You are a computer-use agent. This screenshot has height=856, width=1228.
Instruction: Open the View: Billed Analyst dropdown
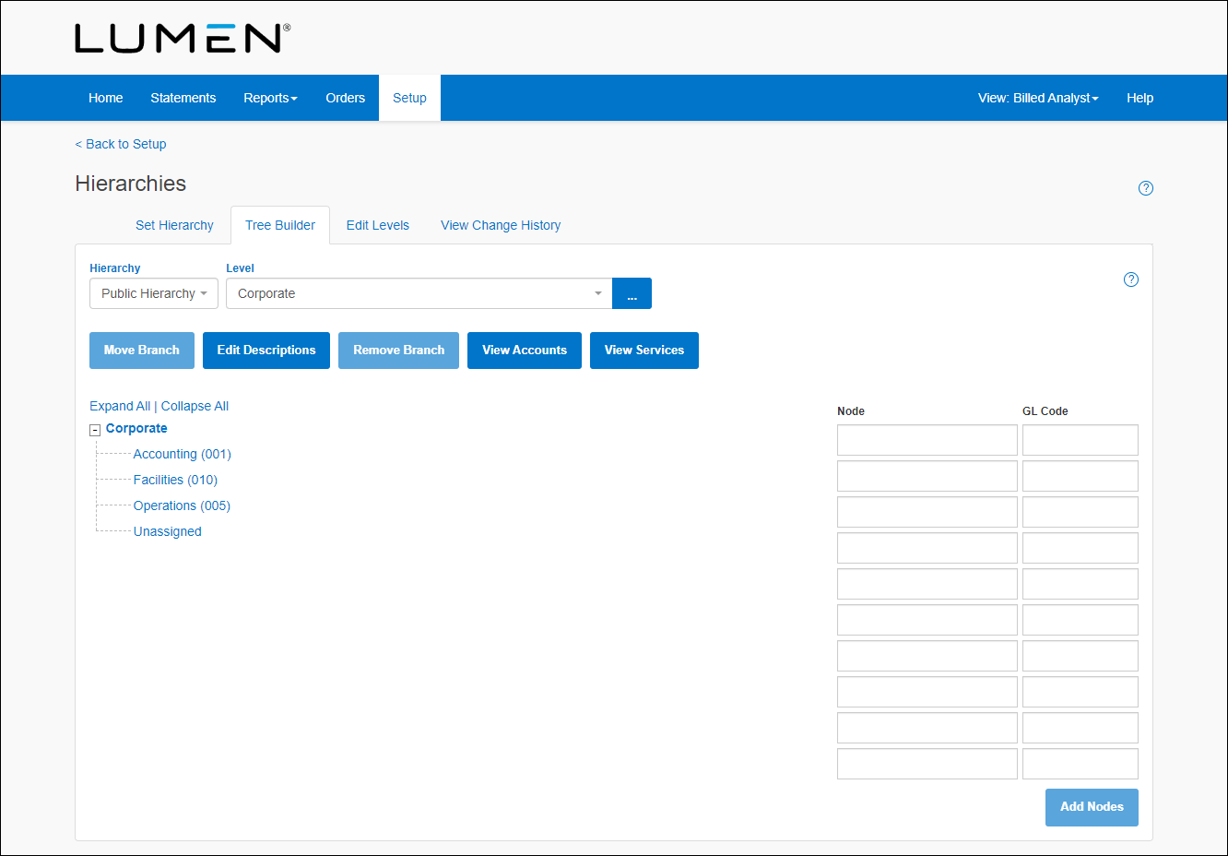[1038, 98]
